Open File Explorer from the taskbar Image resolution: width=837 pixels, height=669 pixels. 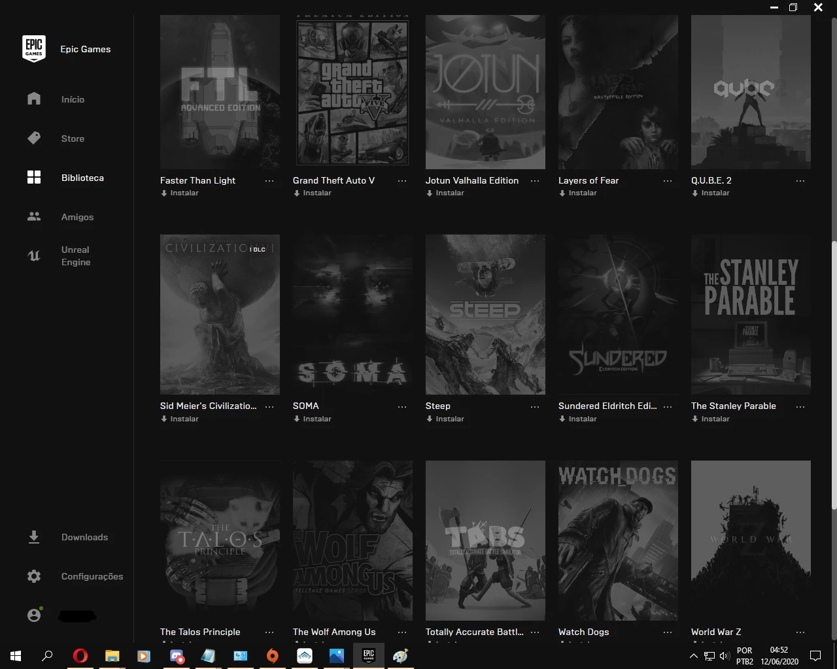click(x=112, y=656)
